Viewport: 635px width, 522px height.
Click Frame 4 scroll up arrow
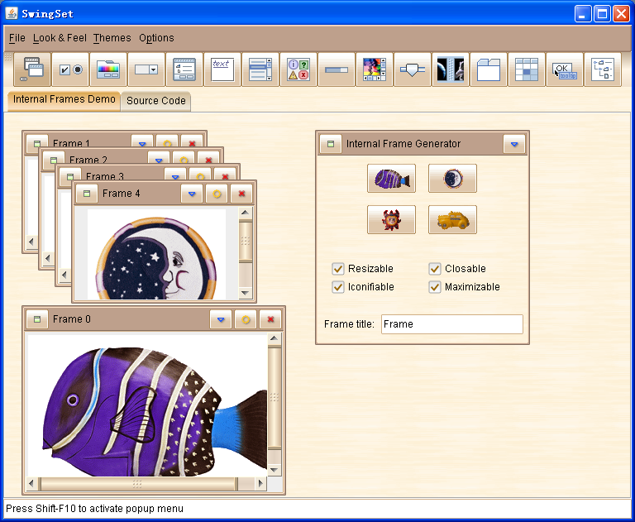246,213
